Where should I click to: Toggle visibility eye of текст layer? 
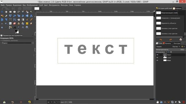coord(157,55)
